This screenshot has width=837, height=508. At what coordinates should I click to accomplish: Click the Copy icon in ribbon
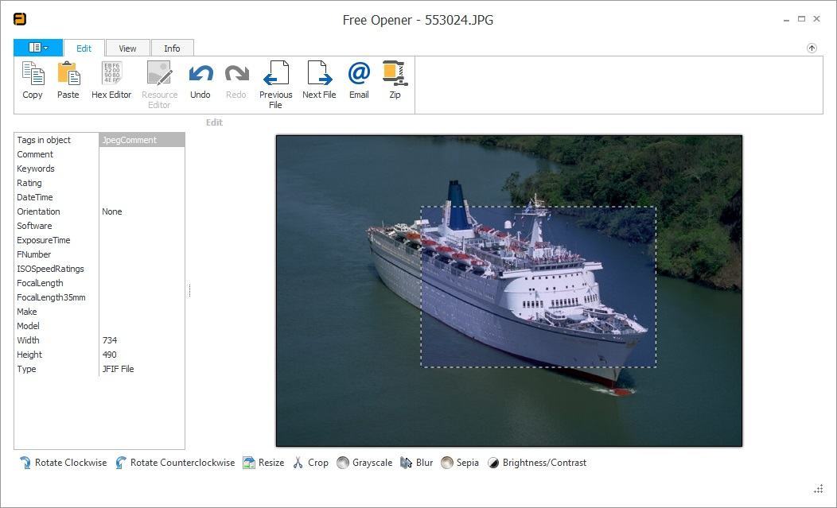pyautogui.click(x=33, y=73)
